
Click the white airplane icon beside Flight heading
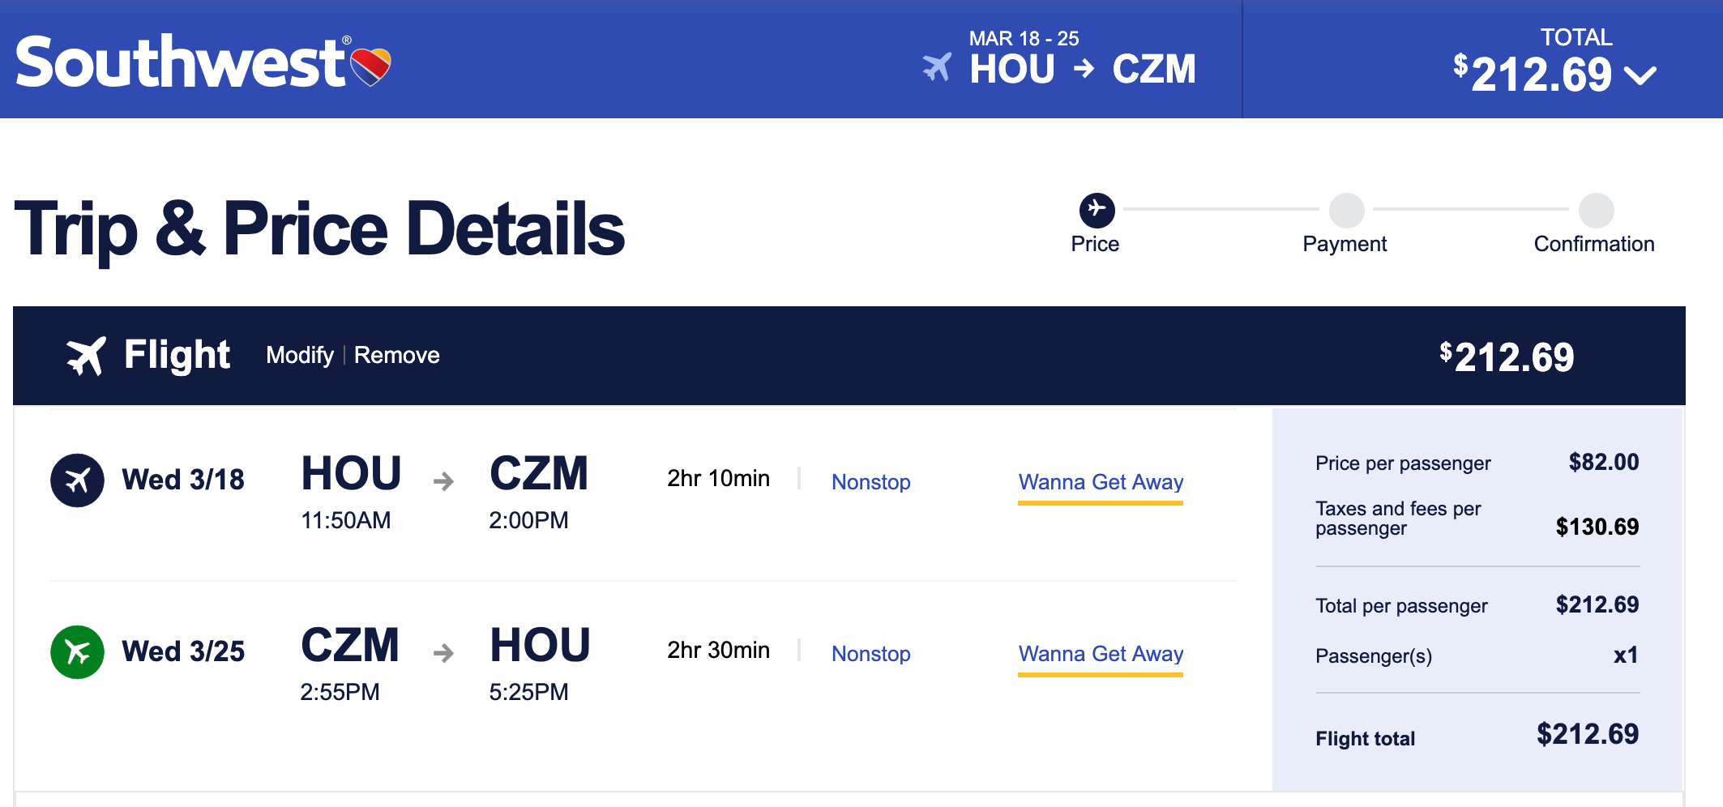(86, 356)
